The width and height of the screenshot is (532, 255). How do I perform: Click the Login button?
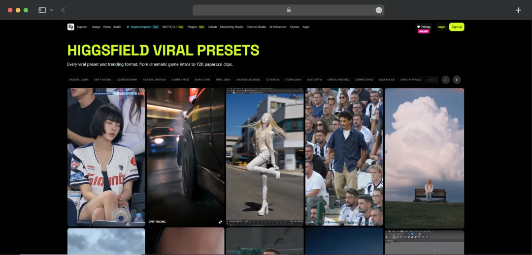pyautogui.click(x=441, y=27)
